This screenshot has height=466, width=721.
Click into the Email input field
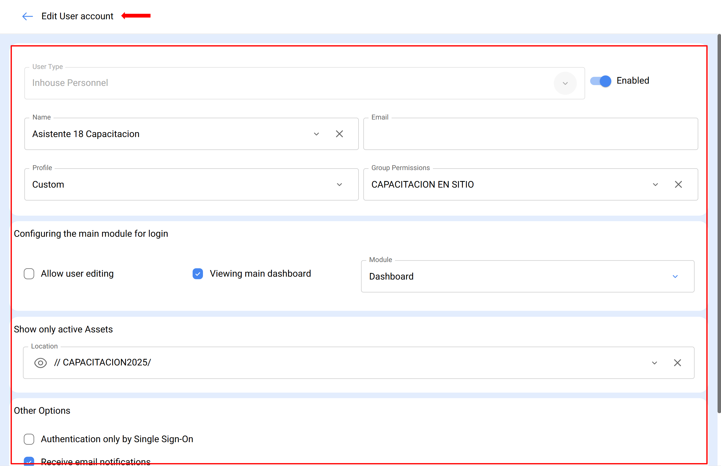[x=530, y=134]
